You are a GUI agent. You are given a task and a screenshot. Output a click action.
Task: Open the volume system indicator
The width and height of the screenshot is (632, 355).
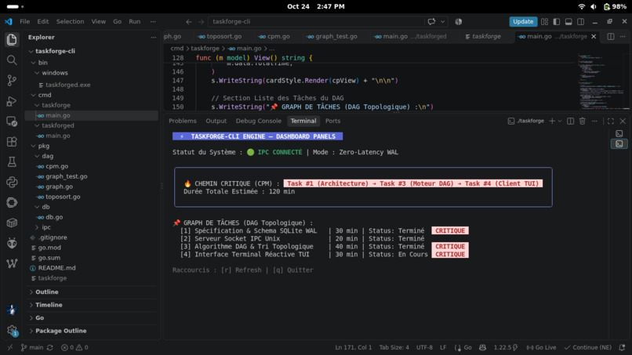(594, 6)
